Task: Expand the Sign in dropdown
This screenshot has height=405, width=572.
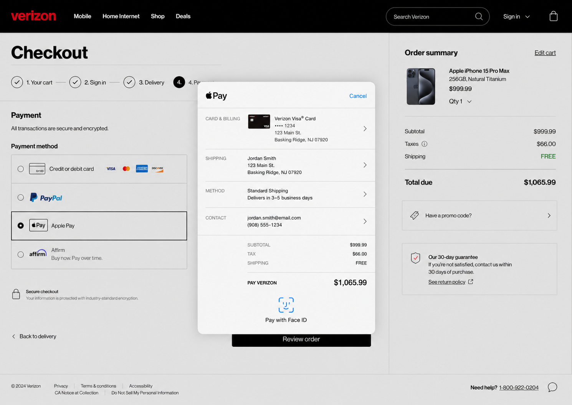Action: tap(516, 16)
